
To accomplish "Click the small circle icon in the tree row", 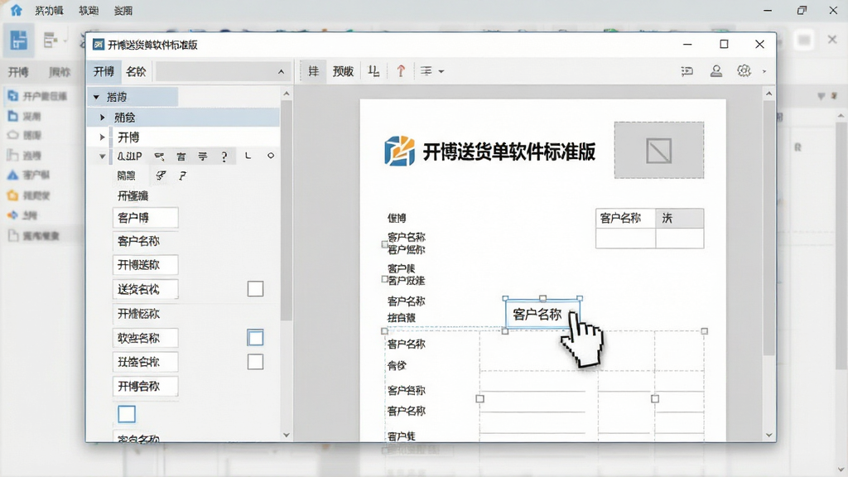I will pyautogui.click(x=271, y=156).
